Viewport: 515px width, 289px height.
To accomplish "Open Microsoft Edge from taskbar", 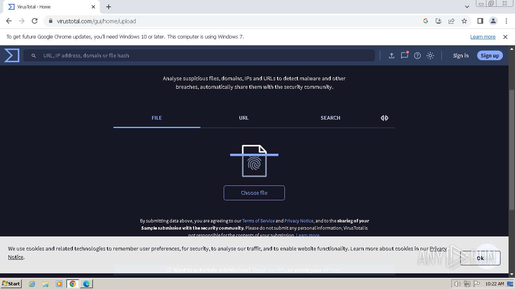I will click(87, 284).
